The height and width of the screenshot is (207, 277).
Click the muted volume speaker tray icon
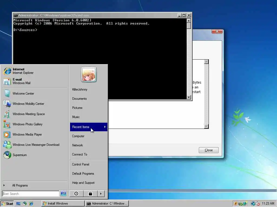258,204
